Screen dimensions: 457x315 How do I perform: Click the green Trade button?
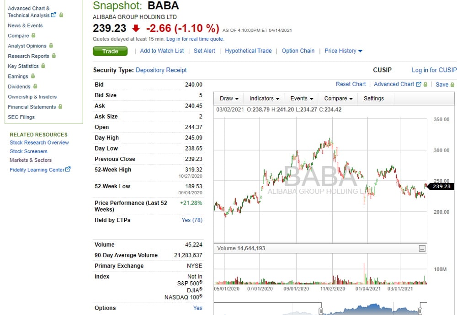pos(110,51)
